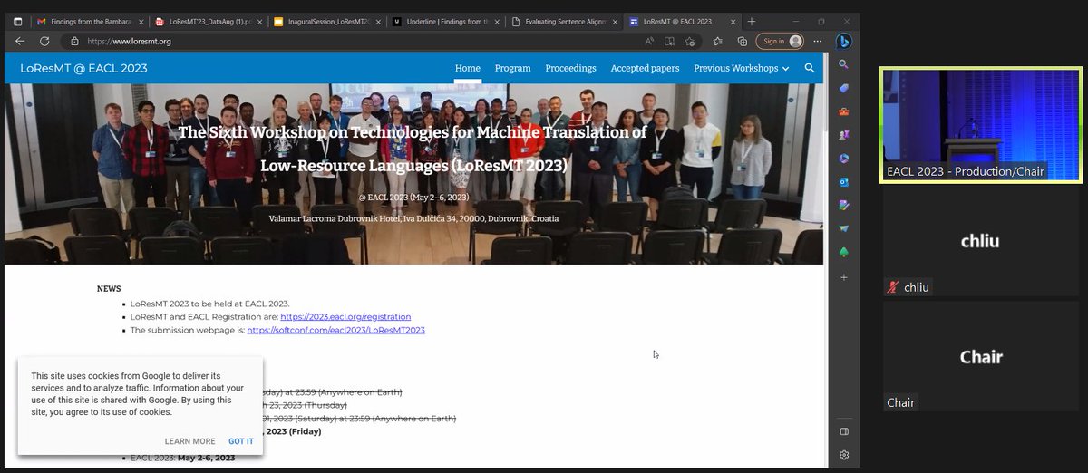Open the Proceedings menu item
Screen dimensions: 1088x473
[570, 68]
